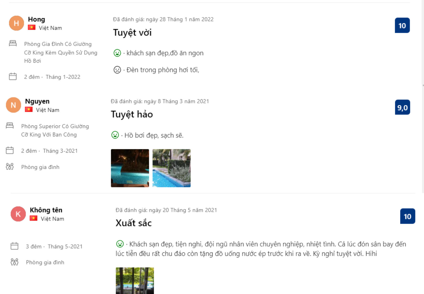Click green smiley beside Hồ bơi đẹp

pyautogui.click(x=115, y=135)
